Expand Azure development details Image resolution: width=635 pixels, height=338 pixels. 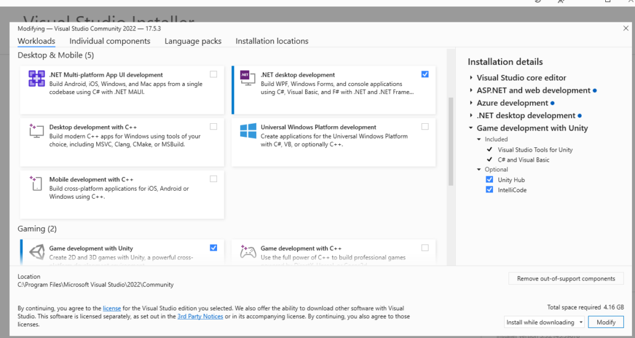click(471, 103)
